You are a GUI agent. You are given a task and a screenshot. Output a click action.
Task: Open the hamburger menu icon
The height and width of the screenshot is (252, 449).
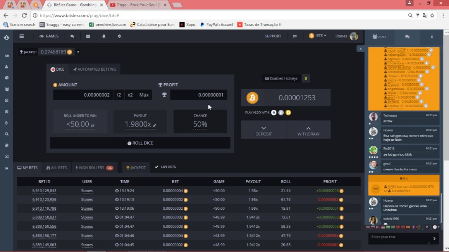click(x=22, y=36)
